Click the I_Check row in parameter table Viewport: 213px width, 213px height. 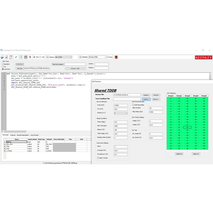[x=47, y=151]
